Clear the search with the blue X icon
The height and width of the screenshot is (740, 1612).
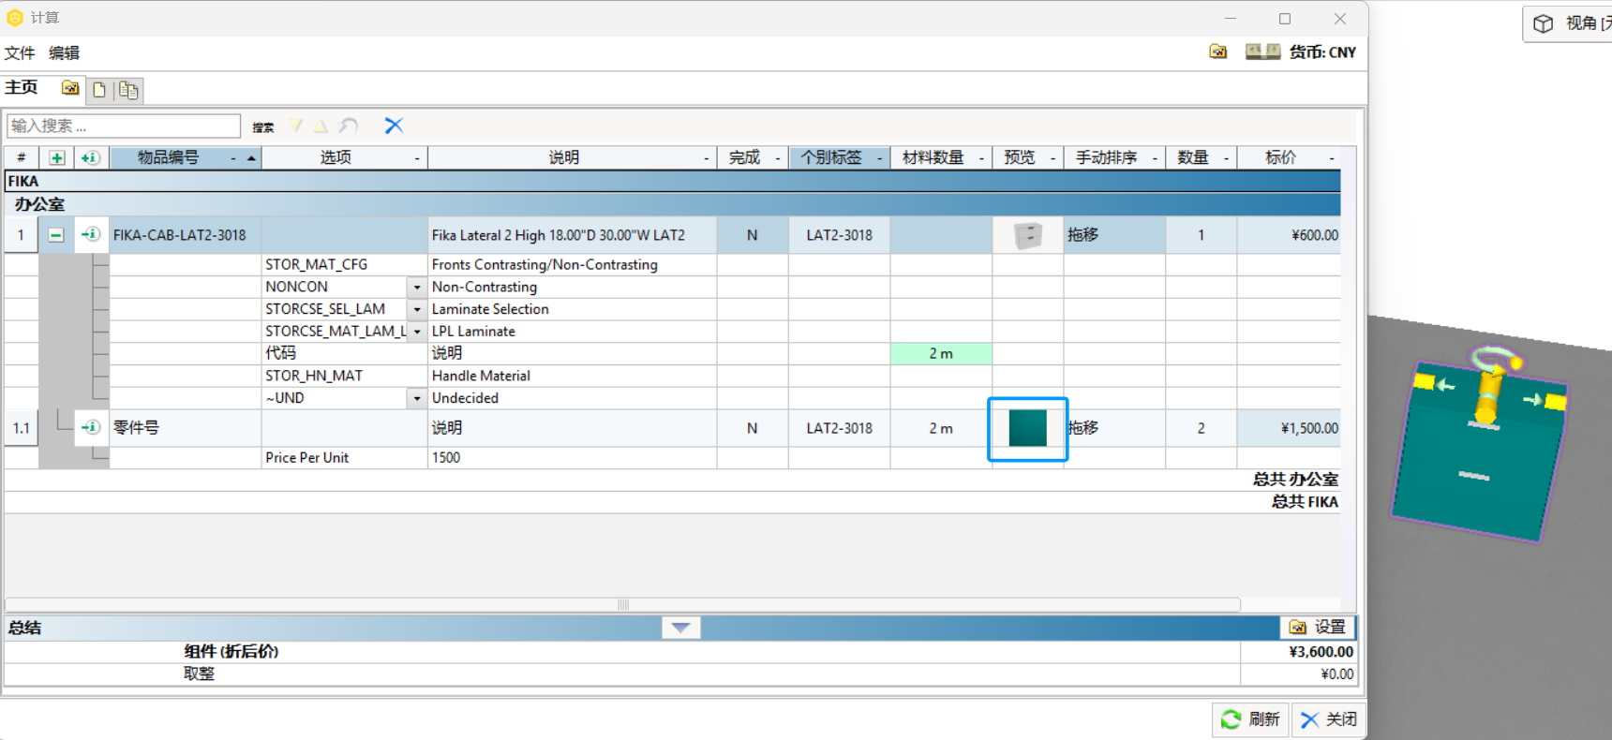coord(394,126)
